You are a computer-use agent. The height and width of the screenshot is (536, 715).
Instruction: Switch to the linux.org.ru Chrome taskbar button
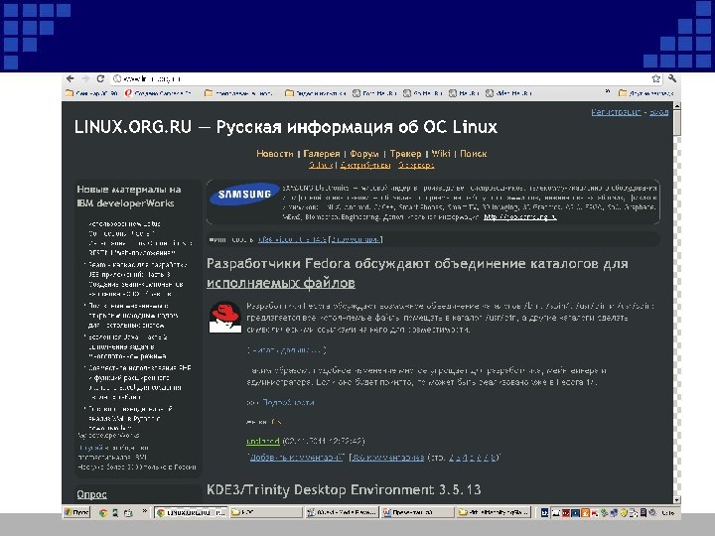[190, 513]
